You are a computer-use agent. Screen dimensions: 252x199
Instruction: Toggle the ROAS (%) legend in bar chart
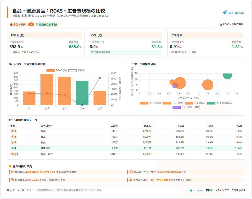(57, 70)
